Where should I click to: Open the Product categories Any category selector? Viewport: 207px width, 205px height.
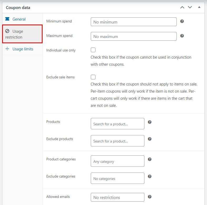pos(118,161)
